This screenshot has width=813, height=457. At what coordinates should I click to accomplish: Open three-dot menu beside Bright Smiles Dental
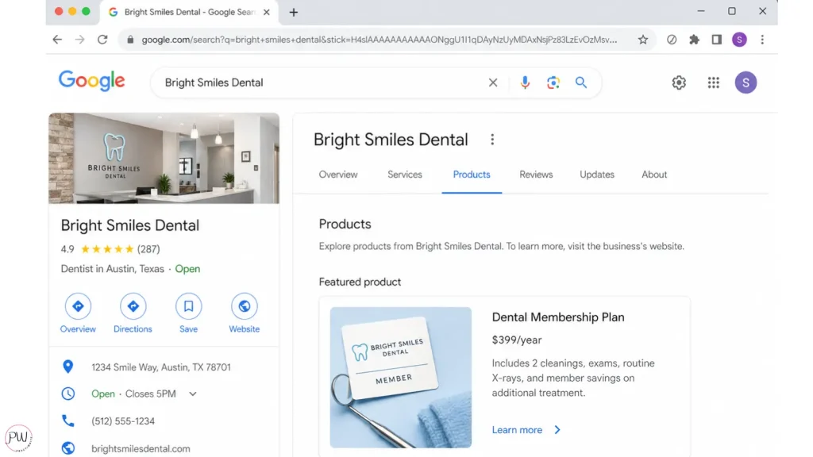[492, 140]
